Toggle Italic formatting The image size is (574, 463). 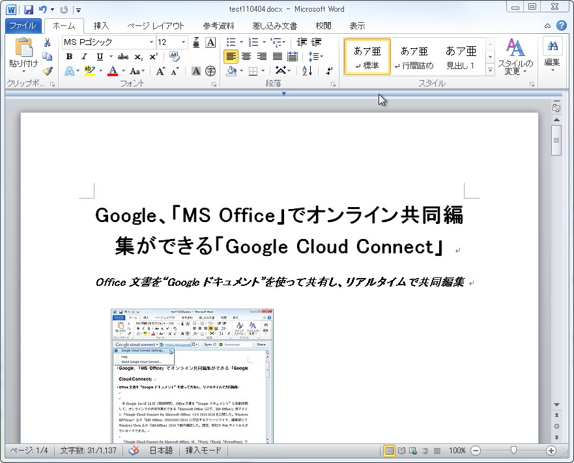coord(84,57)
